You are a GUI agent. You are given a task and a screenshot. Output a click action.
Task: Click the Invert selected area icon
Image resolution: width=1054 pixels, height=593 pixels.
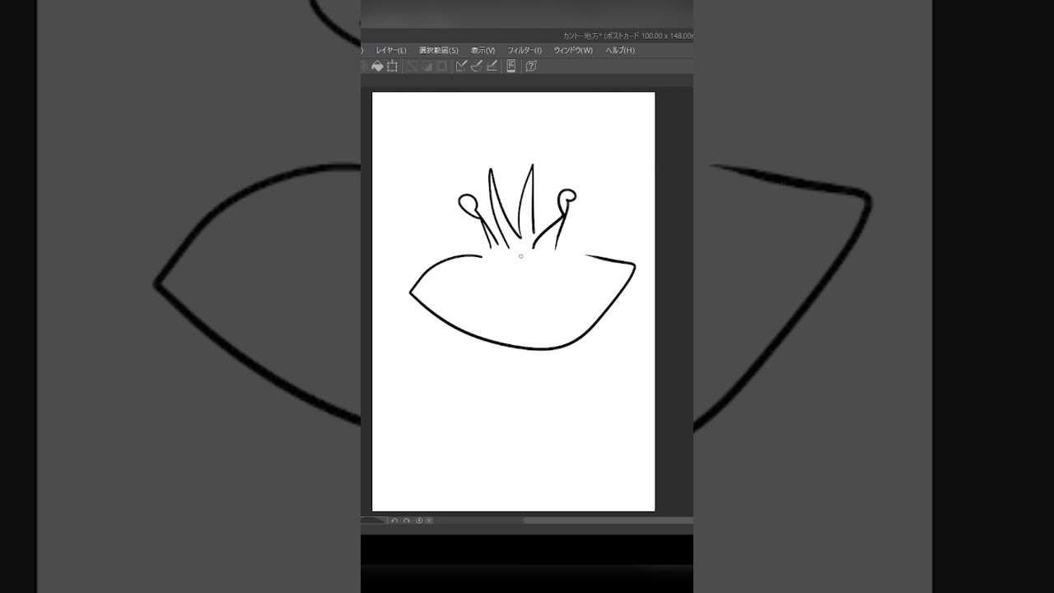tap(427, 66)
